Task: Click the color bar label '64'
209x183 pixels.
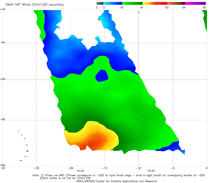Action: 184,7
